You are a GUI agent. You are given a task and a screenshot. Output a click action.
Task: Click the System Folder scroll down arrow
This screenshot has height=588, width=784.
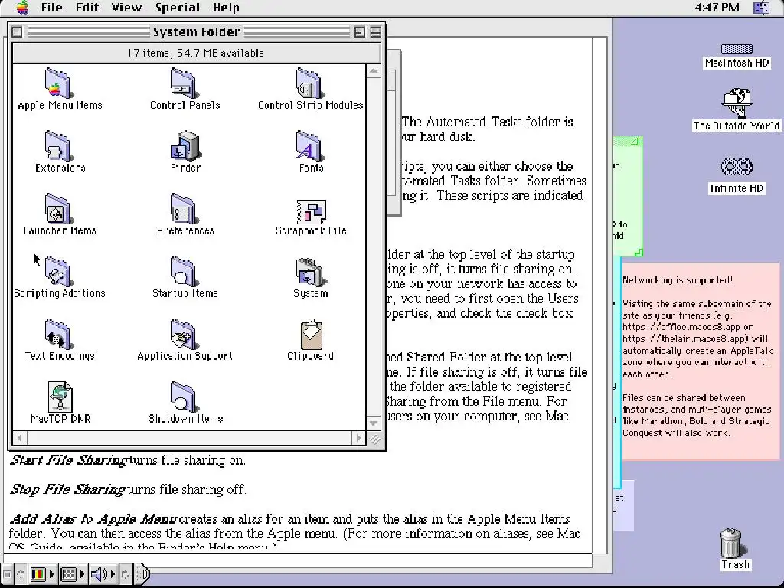(x=374, y=423)
